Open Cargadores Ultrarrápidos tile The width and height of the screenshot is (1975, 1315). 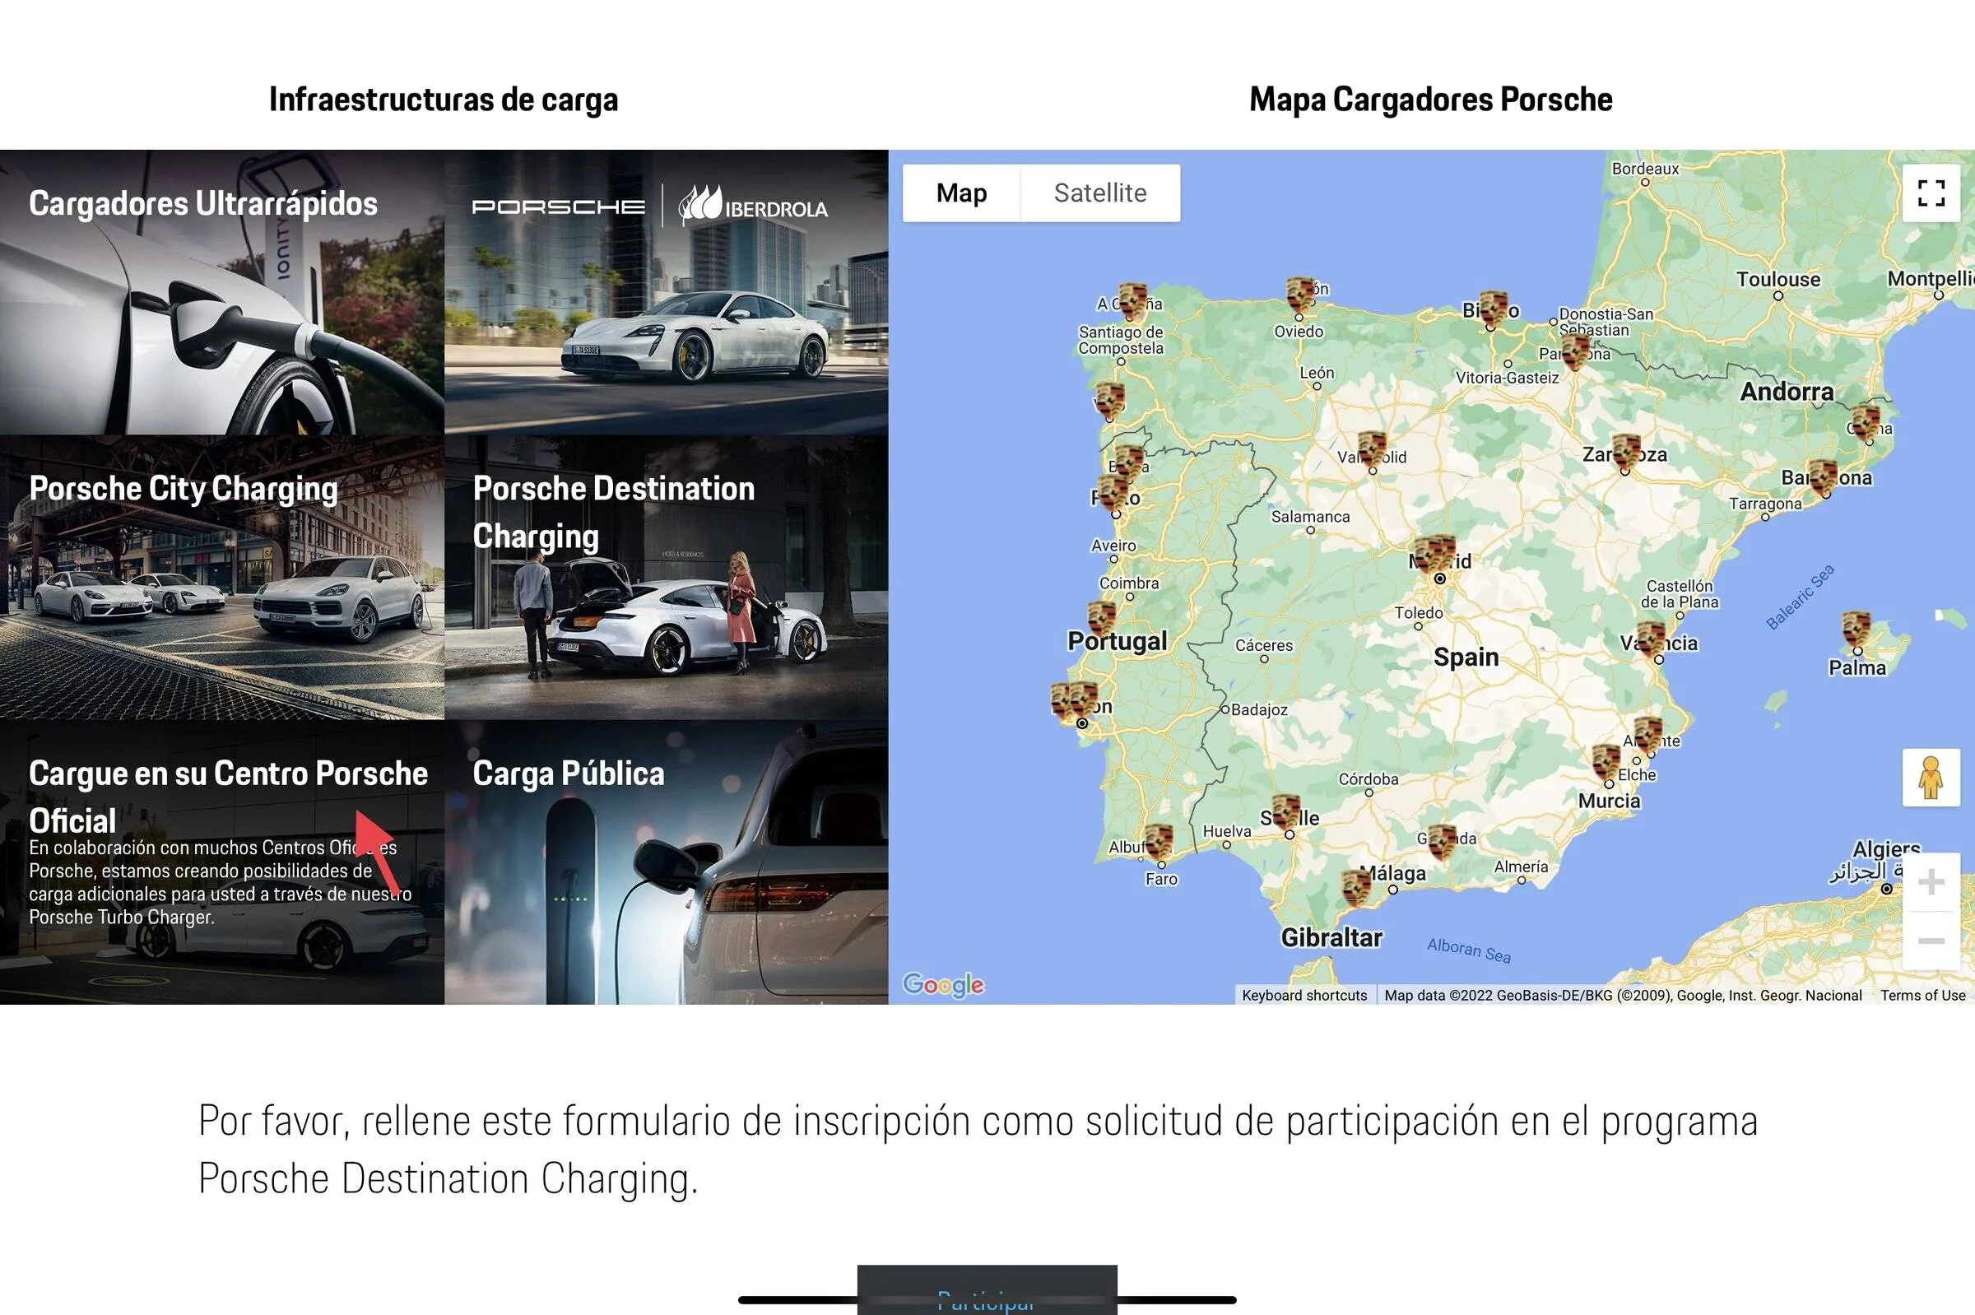point(222,292)
